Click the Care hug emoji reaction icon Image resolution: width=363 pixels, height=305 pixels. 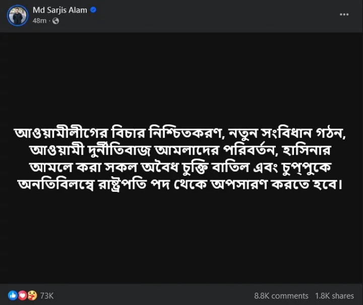(x=32, y=295)
